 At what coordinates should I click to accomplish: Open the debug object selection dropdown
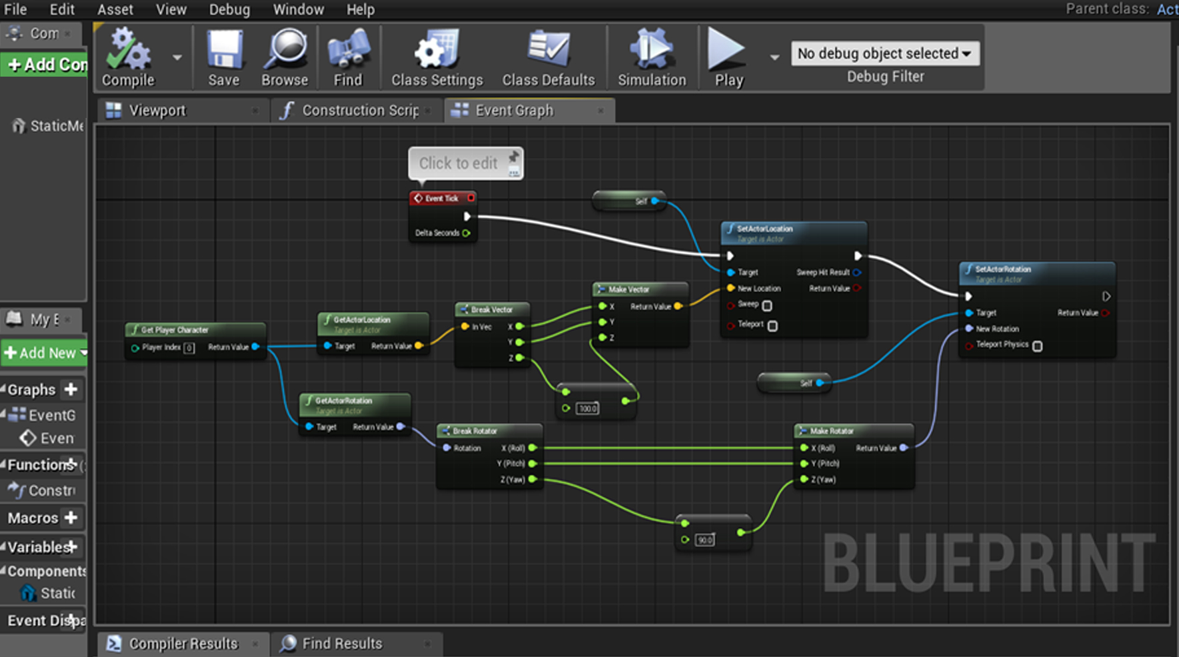[x=884, y=53]
